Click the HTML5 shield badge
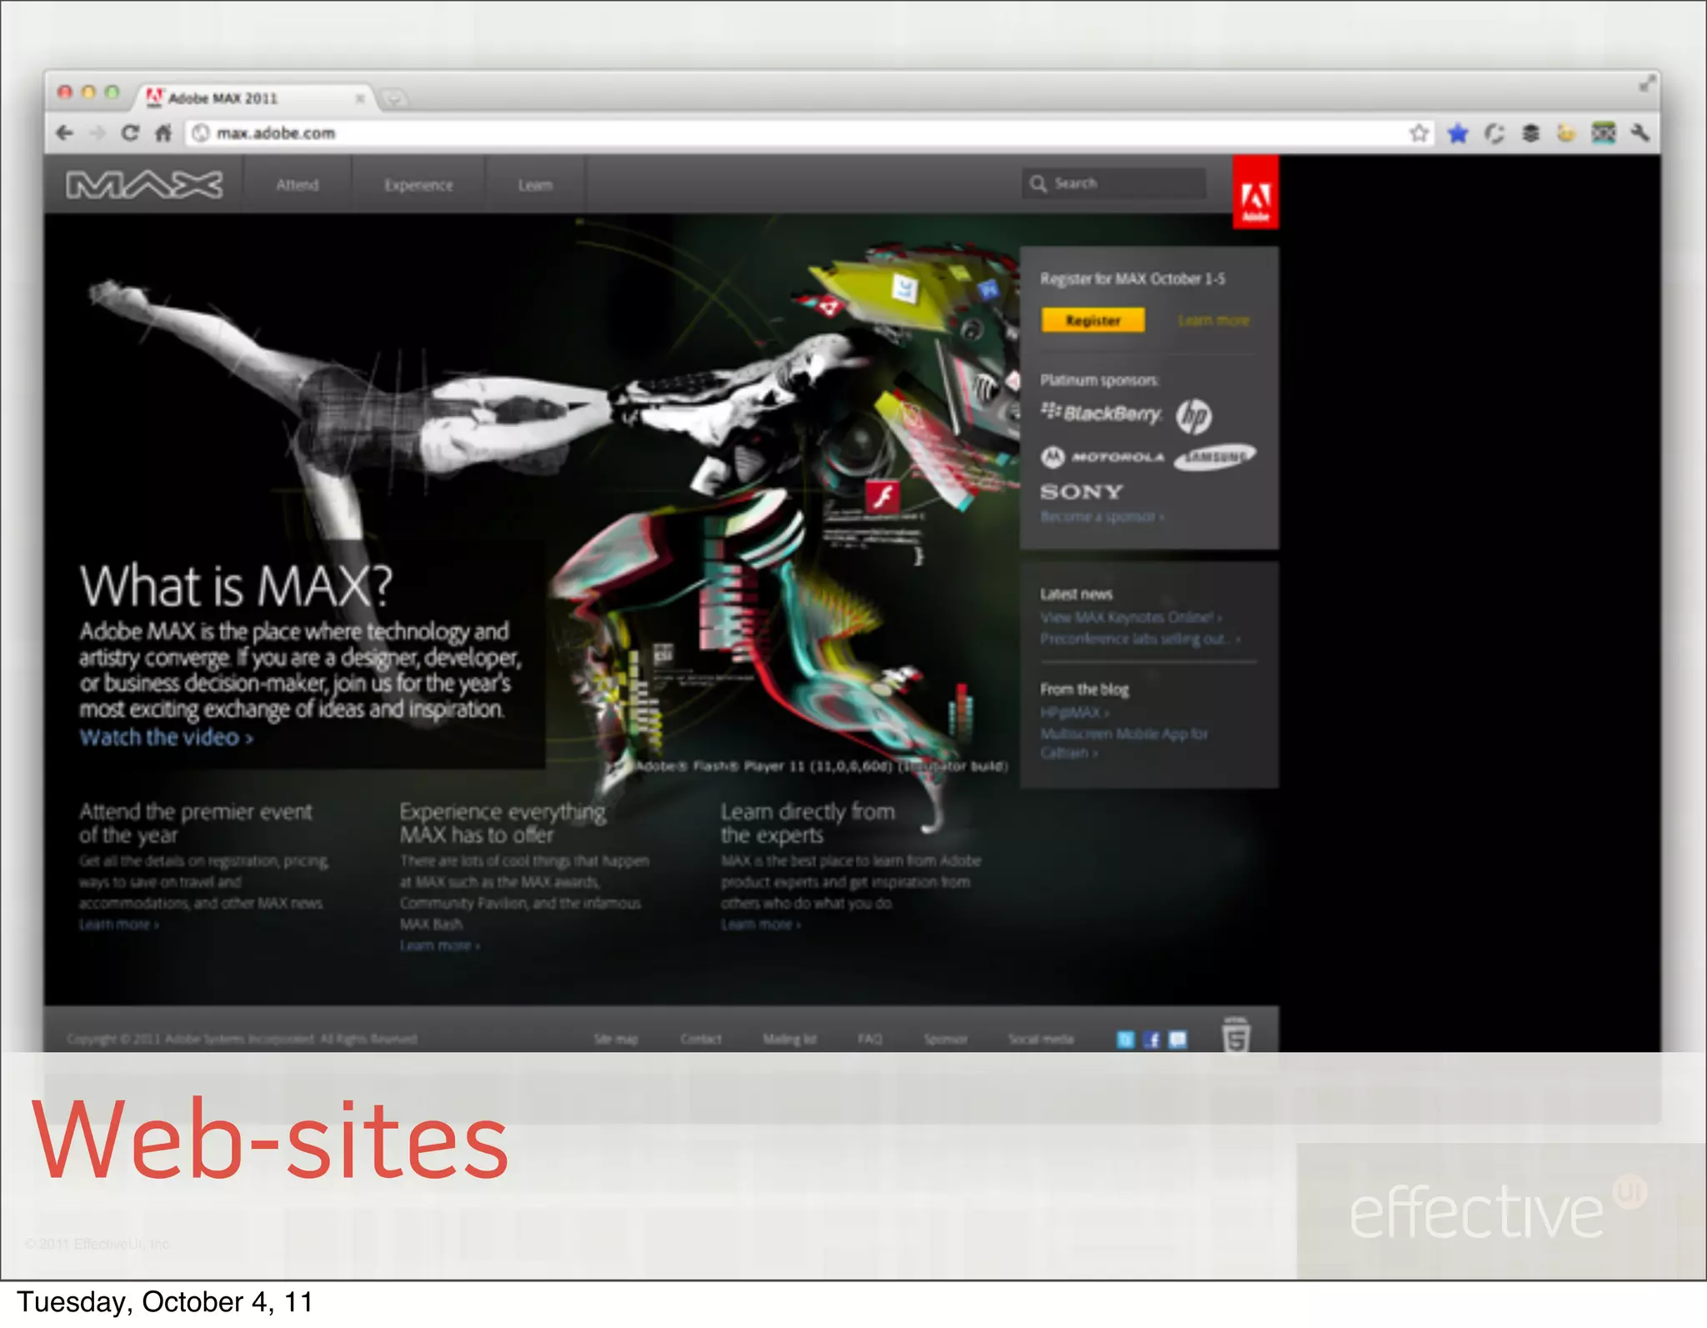The width and height of the screenshot is (1707, 1328). [x=1236, y=1036]
